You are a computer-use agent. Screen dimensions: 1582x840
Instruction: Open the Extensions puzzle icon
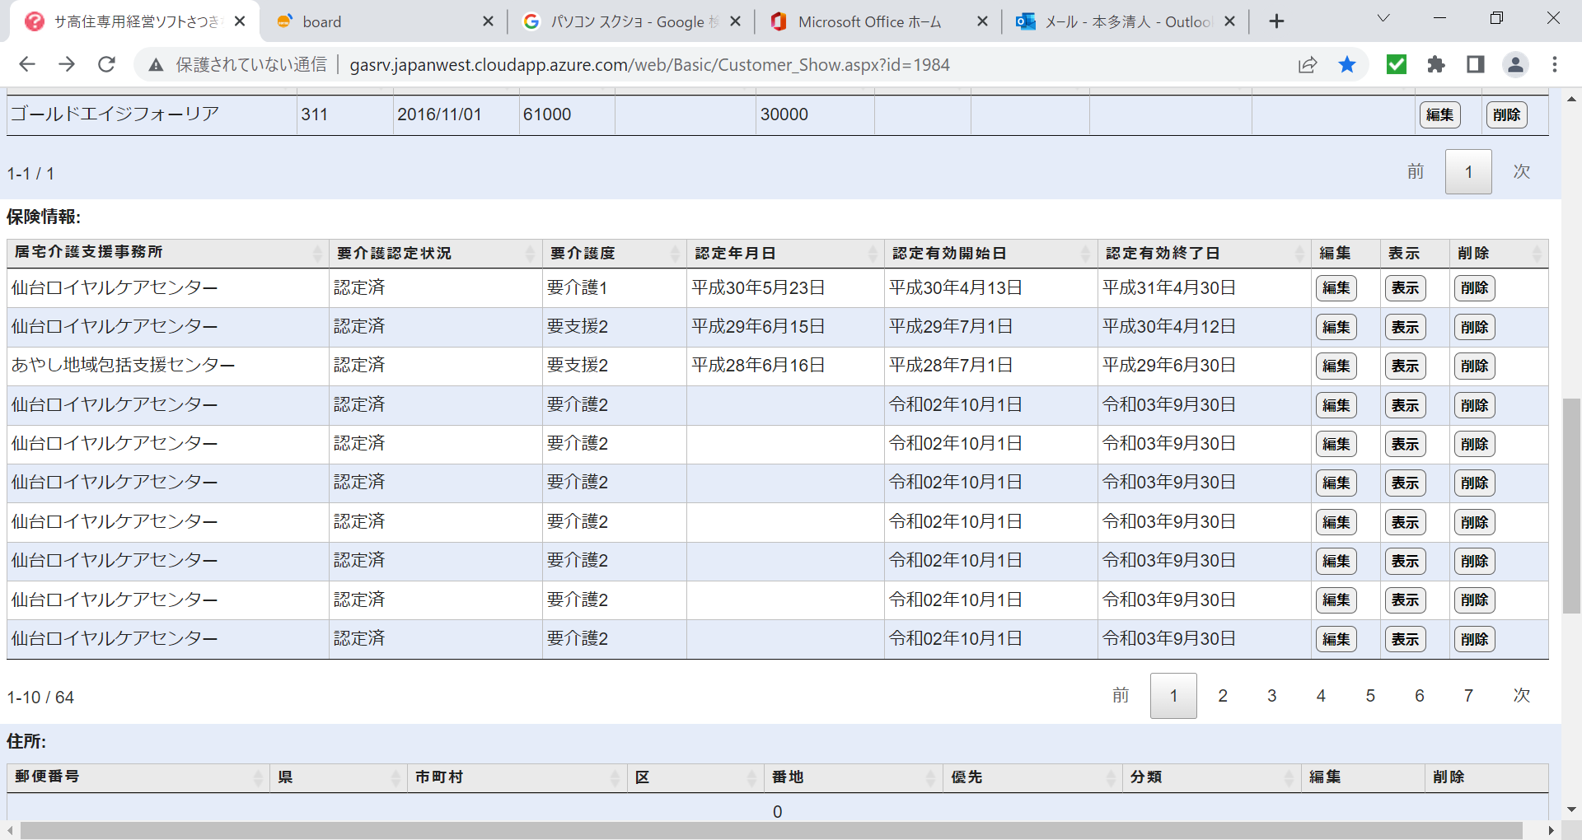coord(1436,64)
